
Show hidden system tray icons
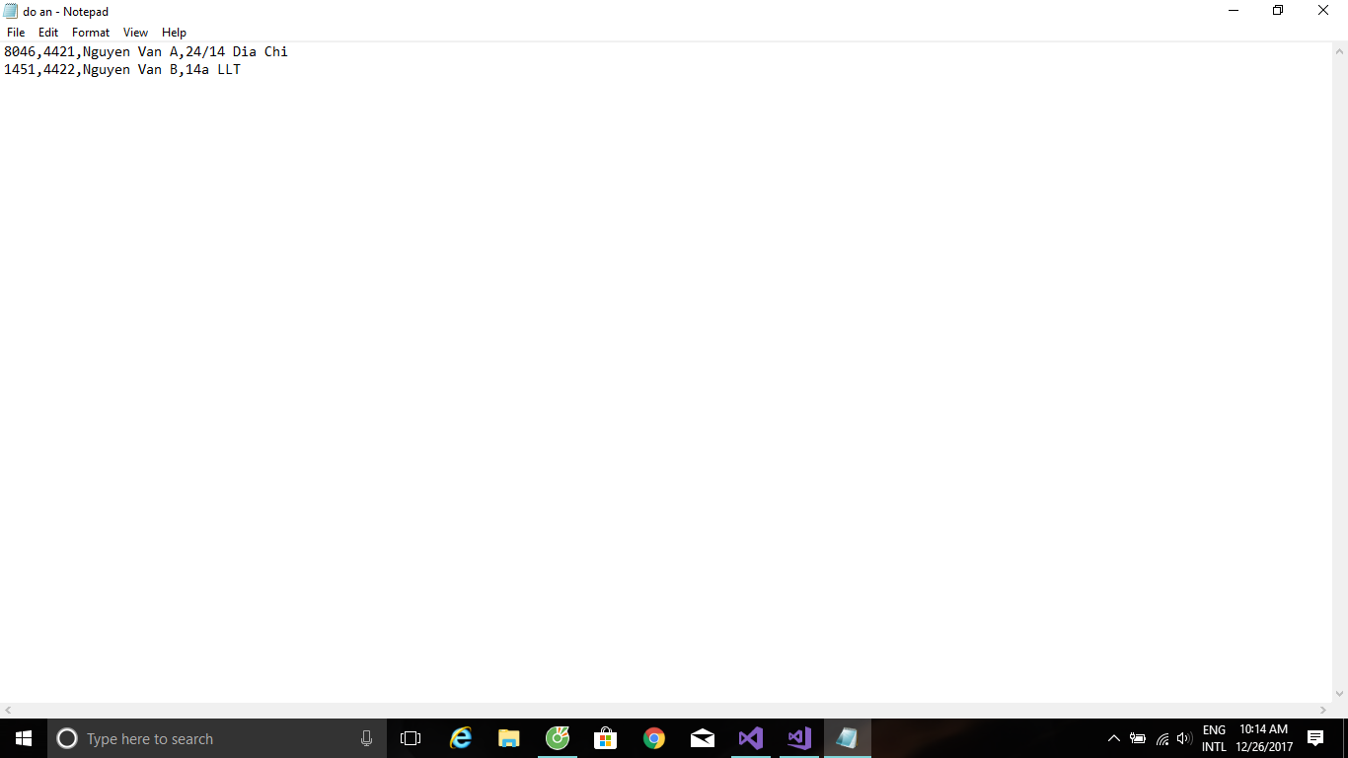tap(1114, 738)
